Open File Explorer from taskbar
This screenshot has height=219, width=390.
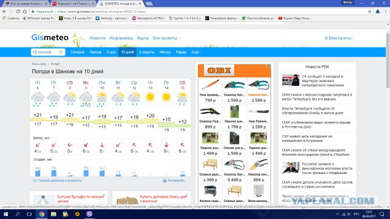click(x=54, y=214)
